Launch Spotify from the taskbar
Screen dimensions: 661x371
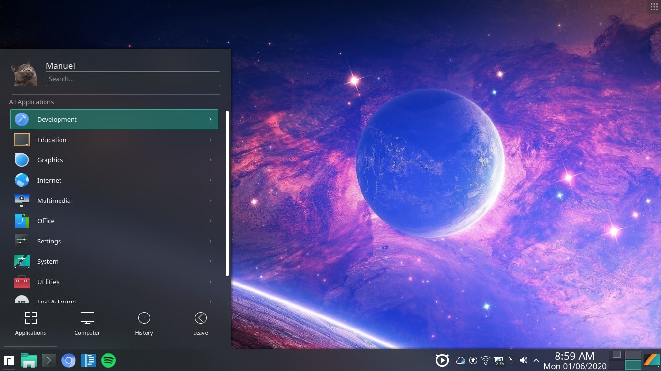pyautogui.click(x=108, y=360)
